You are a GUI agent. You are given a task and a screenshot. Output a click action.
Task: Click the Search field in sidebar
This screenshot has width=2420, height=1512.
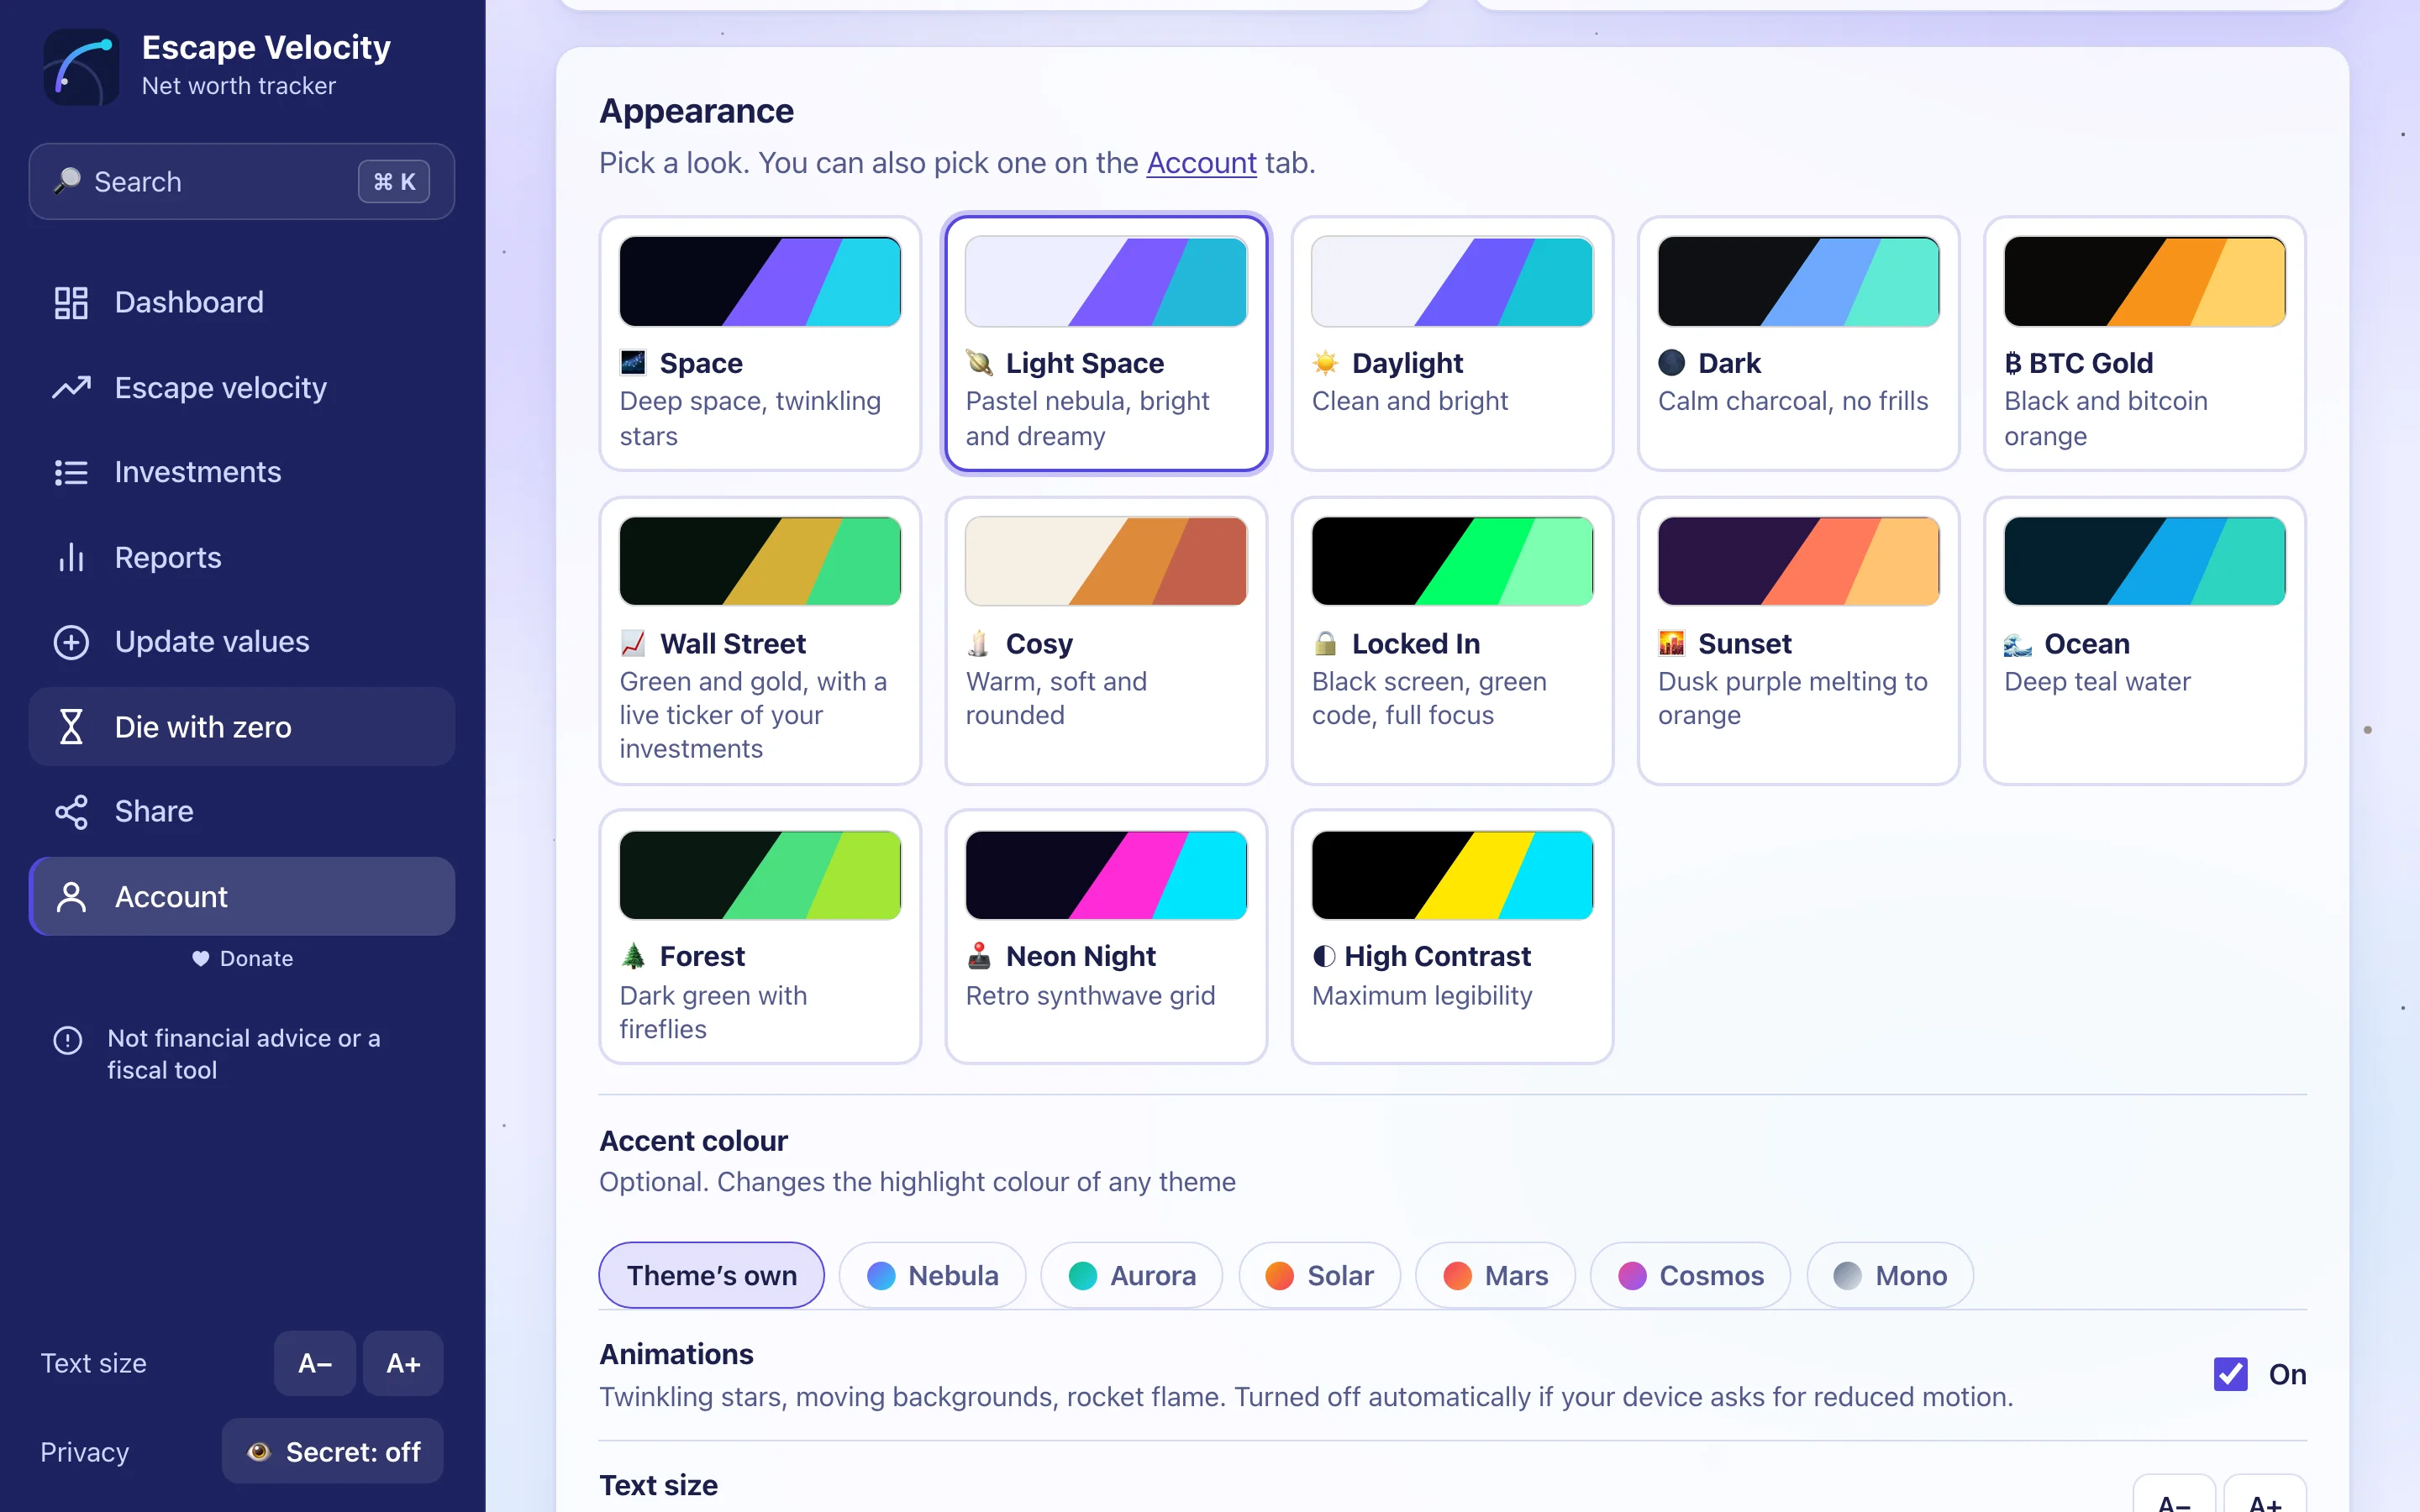coord(242,181)
